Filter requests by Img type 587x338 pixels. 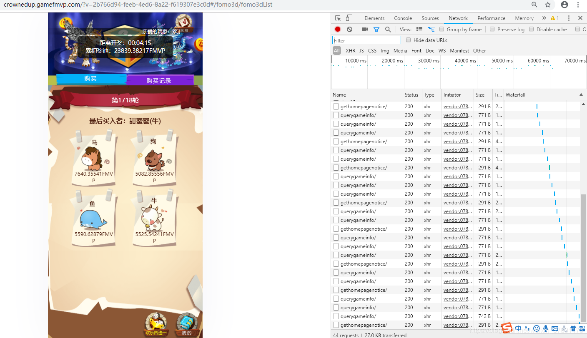coord(385,50)
